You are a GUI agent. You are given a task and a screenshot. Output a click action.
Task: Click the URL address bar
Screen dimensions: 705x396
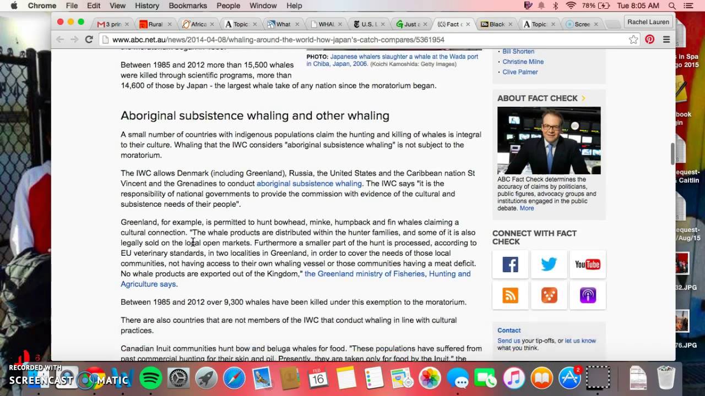(364, 40)
